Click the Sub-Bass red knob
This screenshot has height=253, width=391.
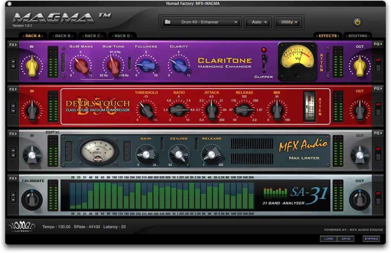[x=81, y=65]
